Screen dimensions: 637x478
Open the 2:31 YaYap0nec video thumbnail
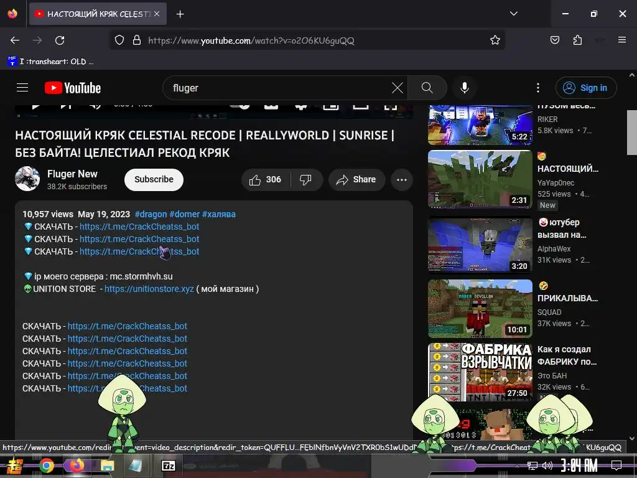[480, 179]
